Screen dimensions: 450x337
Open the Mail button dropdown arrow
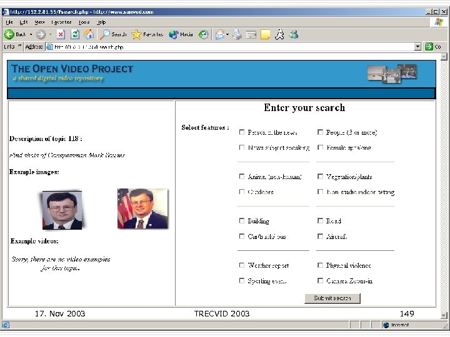coord(227,34)
